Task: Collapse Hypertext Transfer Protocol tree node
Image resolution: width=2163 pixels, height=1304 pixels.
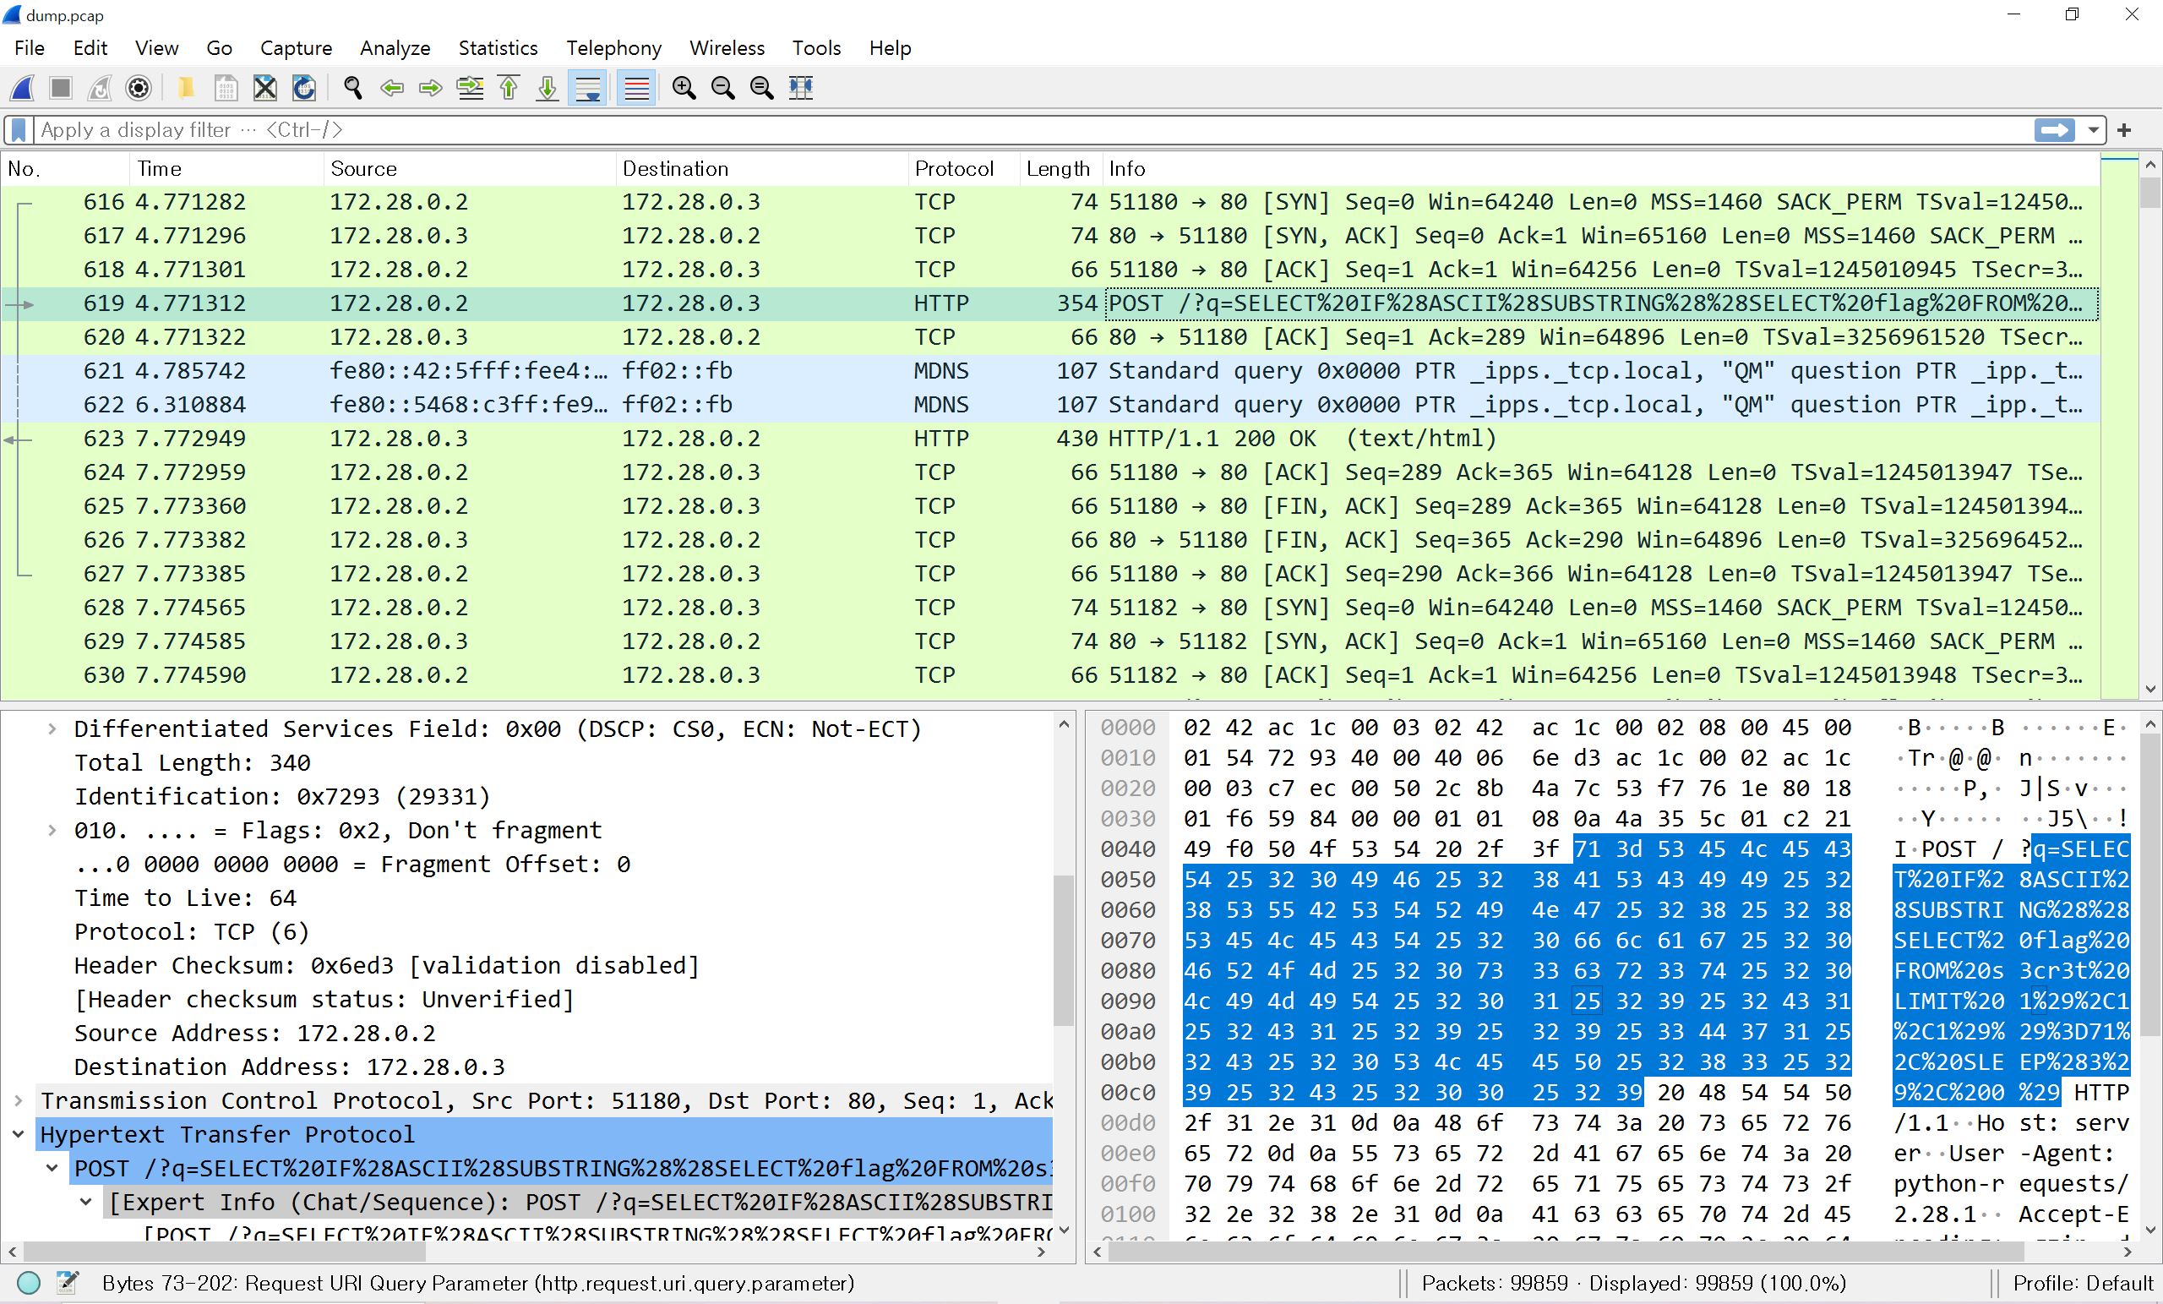Action: click(x=19, y=1134)
